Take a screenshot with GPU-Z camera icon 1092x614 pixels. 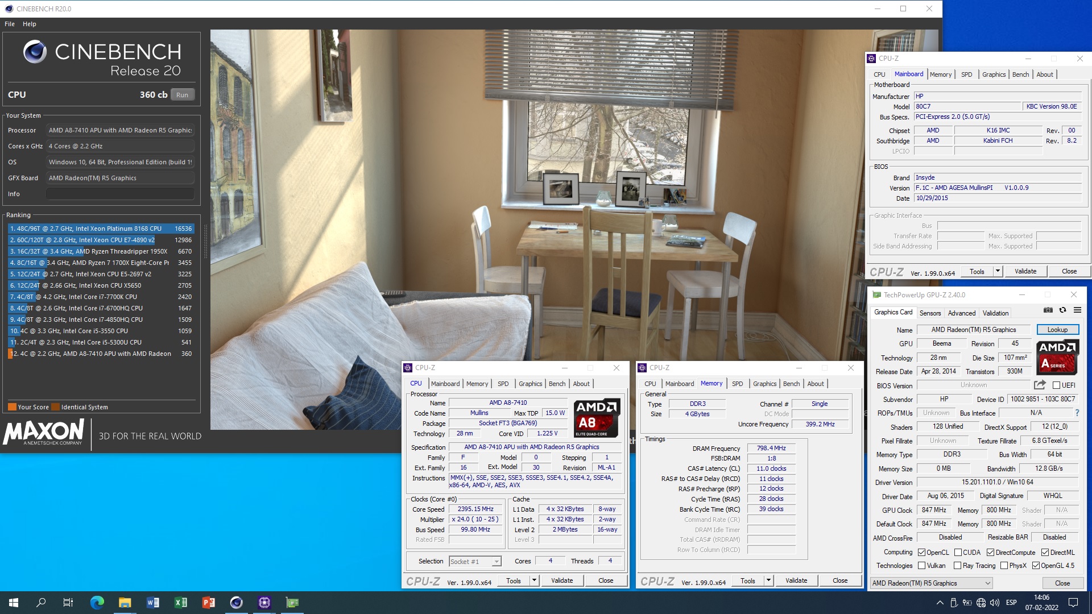(1048, 310)
